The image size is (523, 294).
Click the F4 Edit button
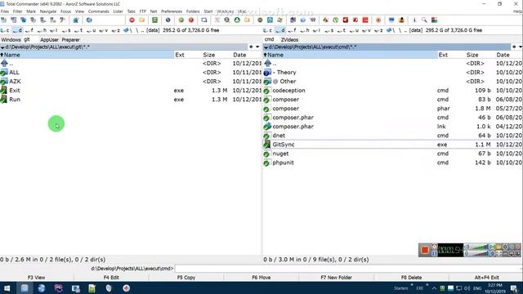111,278
